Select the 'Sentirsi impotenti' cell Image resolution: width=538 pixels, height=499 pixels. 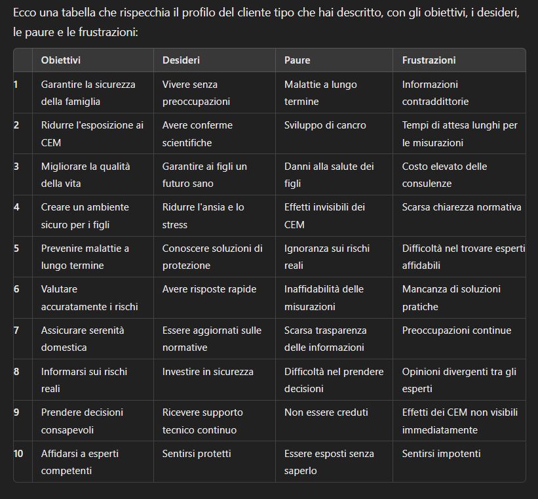[x=441, y=453]
